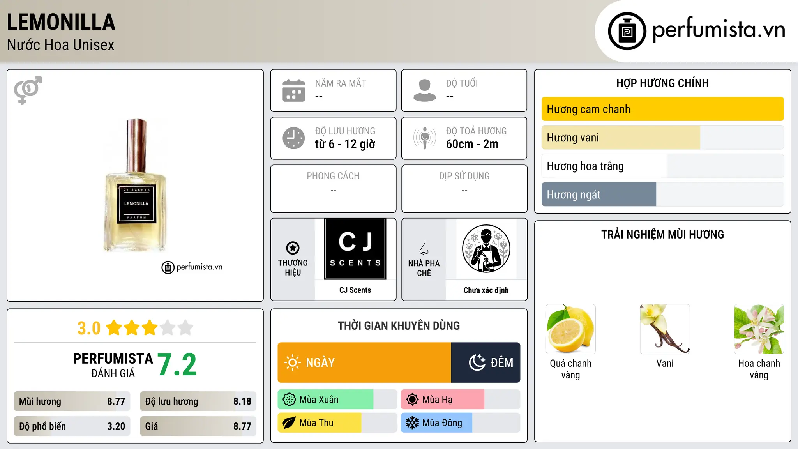Click the unisex gender symbol icon
The height and width of the screenshot is (449, 798).
tap(28, 90)
